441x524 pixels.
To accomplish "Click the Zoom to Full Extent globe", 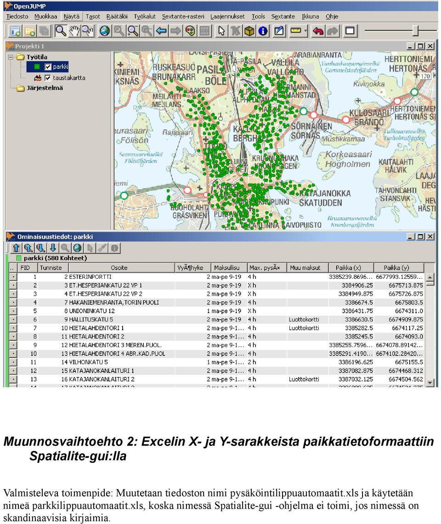I will 105,31.
